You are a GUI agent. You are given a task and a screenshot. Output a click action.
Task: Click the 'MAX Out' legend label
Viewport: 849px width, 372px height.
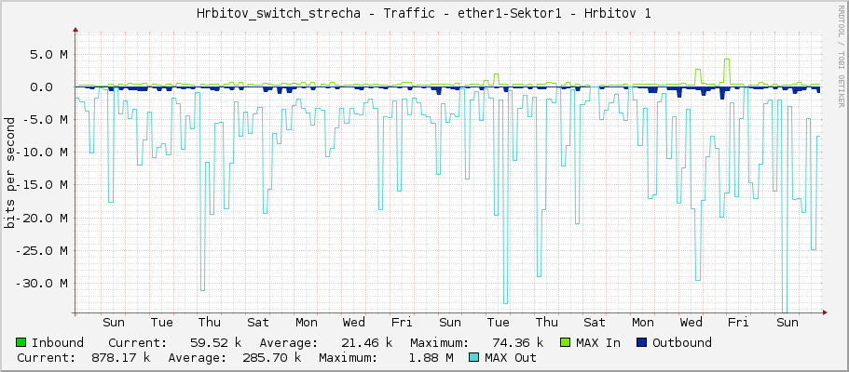click(511, 357)
